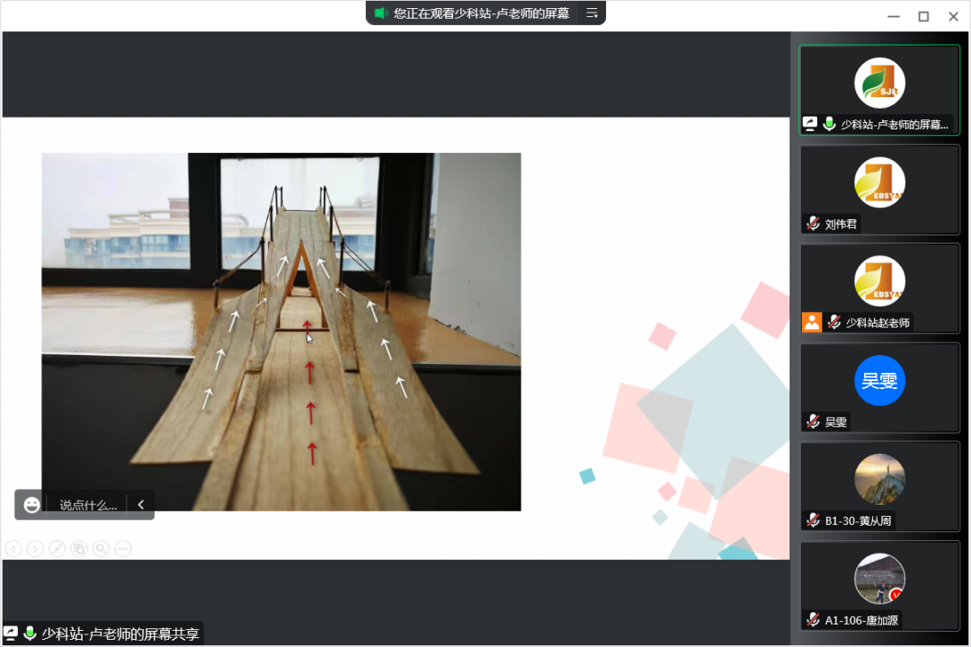Select the pen annotation tool on slide
971x647 pixels.
pyautogui.click(x=57, y=548)
